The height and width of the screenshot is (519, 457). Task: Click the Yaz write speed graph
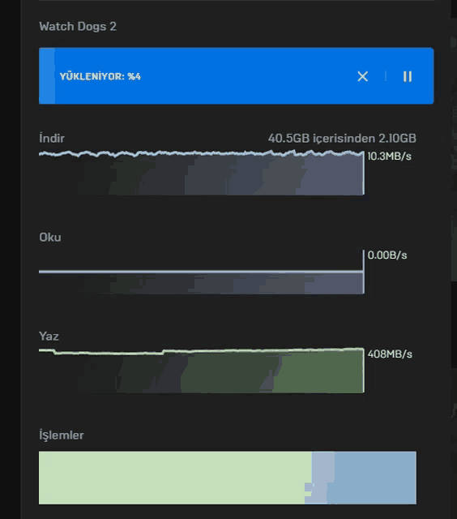pyautogui.click(x=202, y=371)
